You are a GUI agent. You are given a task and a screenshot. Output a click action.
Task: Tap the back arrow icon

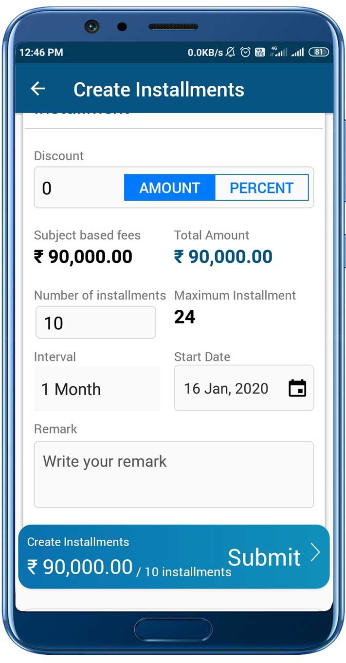click(x=38, y=89)
